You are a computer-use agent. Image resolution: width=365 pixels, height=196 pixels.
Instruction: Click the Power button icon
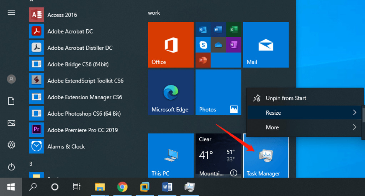[x=11, y=167]
